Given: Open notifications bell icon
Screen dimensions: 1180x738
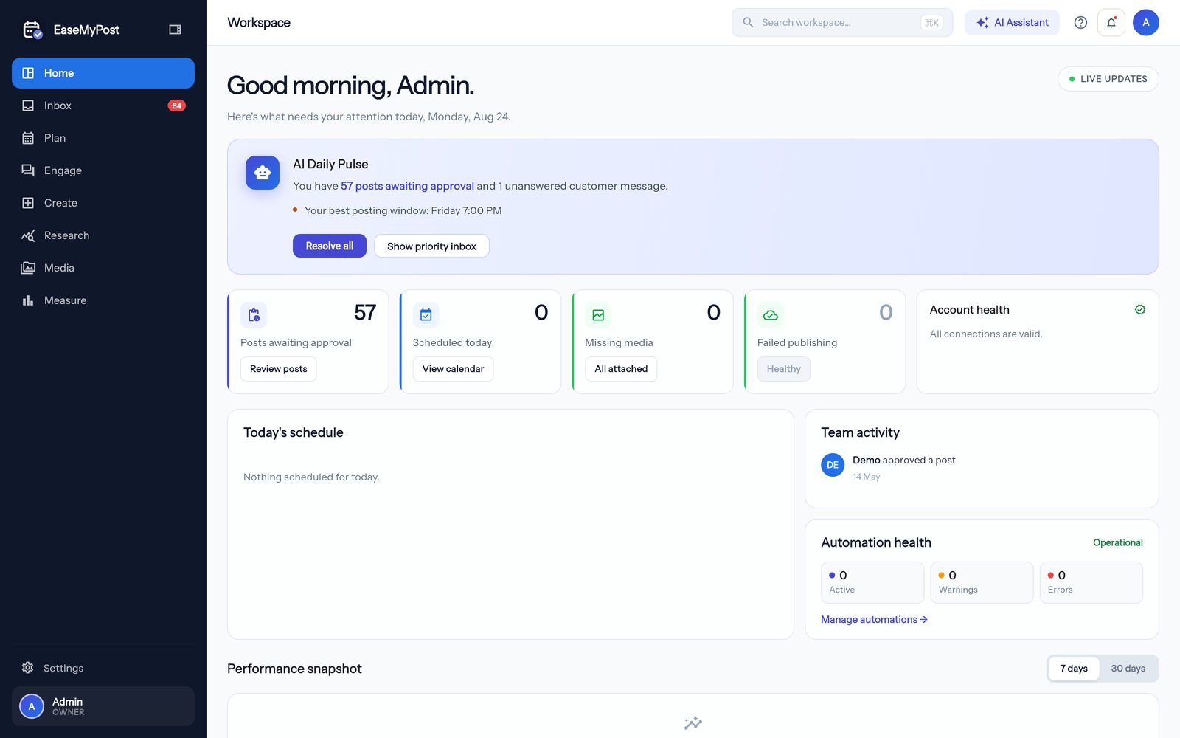Looking at the screenshot, I should [x=1111, y=22].
